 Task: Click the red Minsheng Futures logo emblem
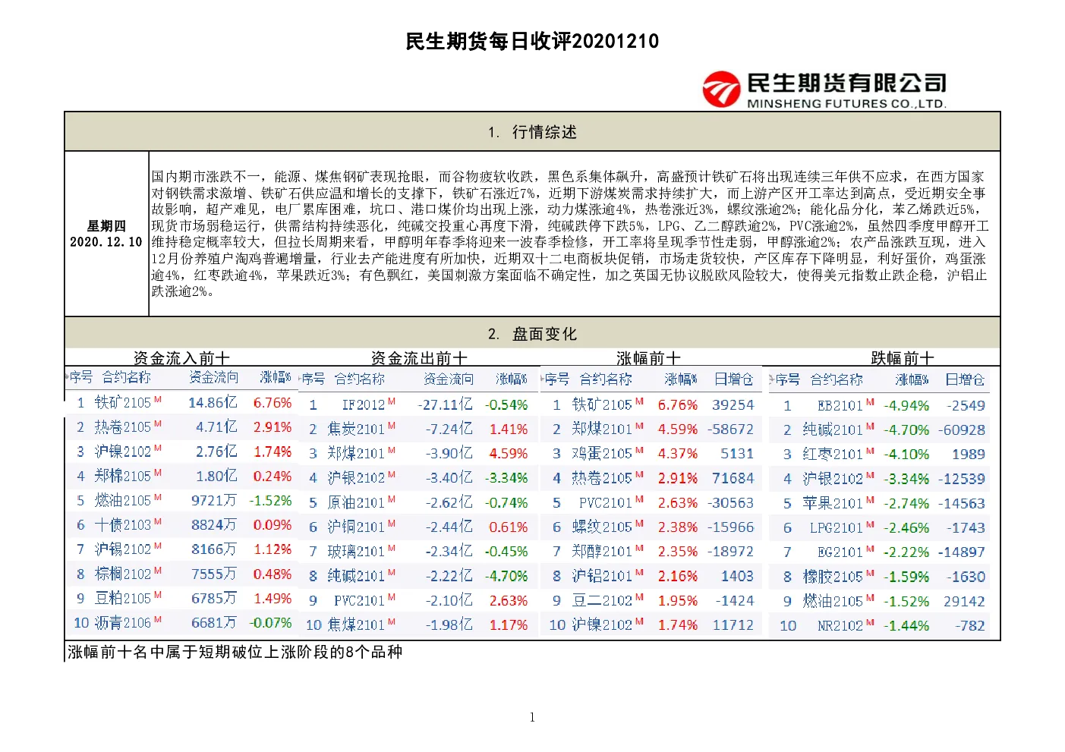[x=721, y=90]
